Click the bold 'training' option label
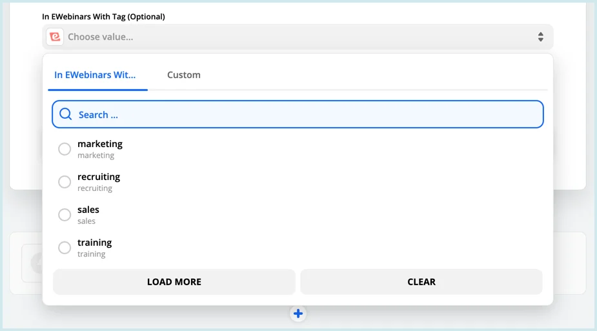Image resolution: width=597 pixels, height=331 pixels. tap(94, 243)
